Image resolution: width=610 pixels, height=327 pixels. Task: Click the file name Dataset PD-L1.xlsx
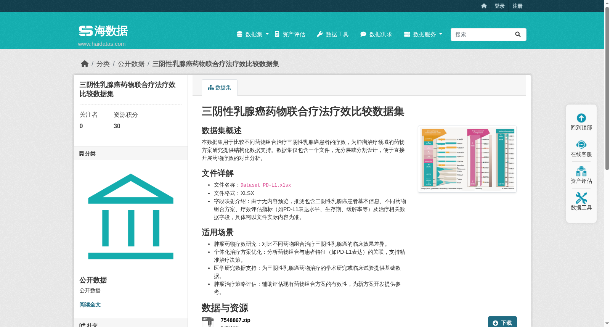[266, 185]
